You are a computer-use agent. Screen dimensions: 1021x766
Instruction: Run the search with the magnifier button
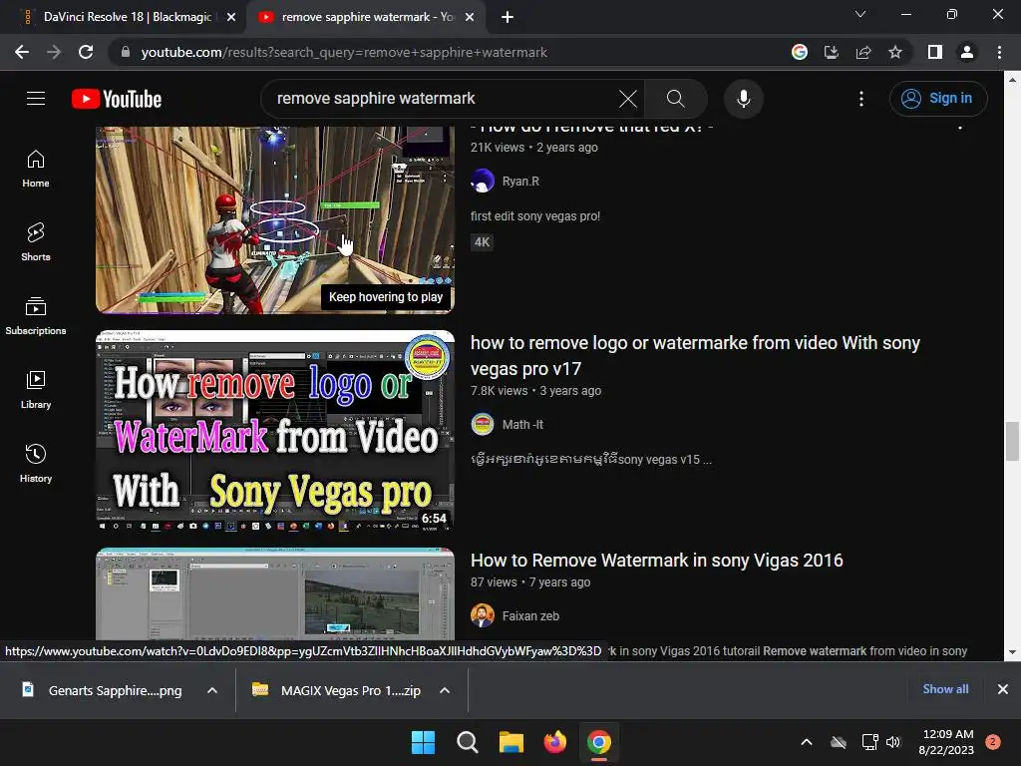coord(676,99)
